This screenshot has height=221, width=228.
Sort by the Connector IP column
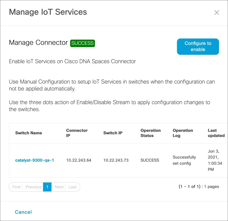pos(77,133)
